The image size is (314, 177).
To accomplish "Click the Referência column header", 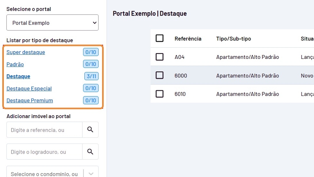I will click(188, 39).
